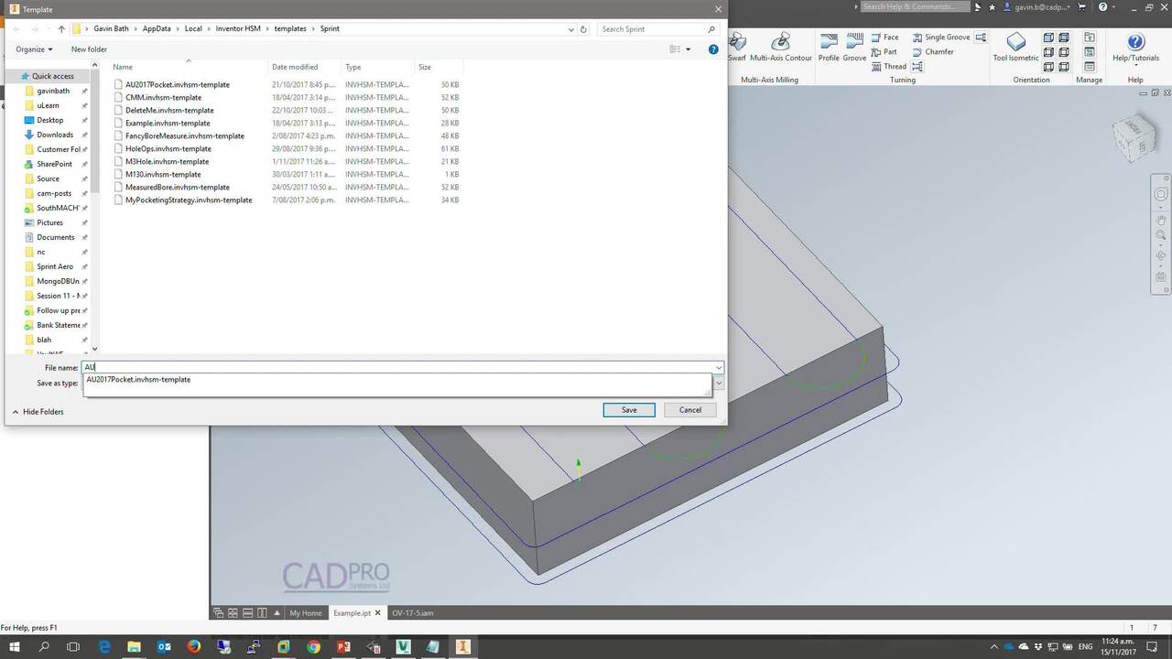
Task: Choose the Groove turning tool
Action: (854, 48)
